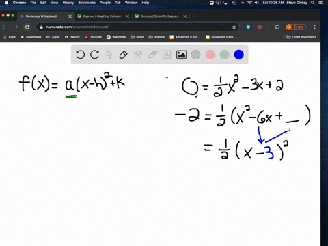Click the Sat 10:28 AM clock
Screen dimensions: 328x246
point(273,3)
